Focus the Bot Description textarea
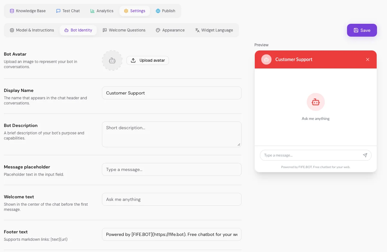 [x=172, y=134]
